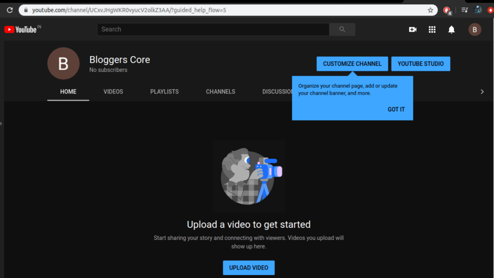Click the padlock site info icon

coord(26,10)
